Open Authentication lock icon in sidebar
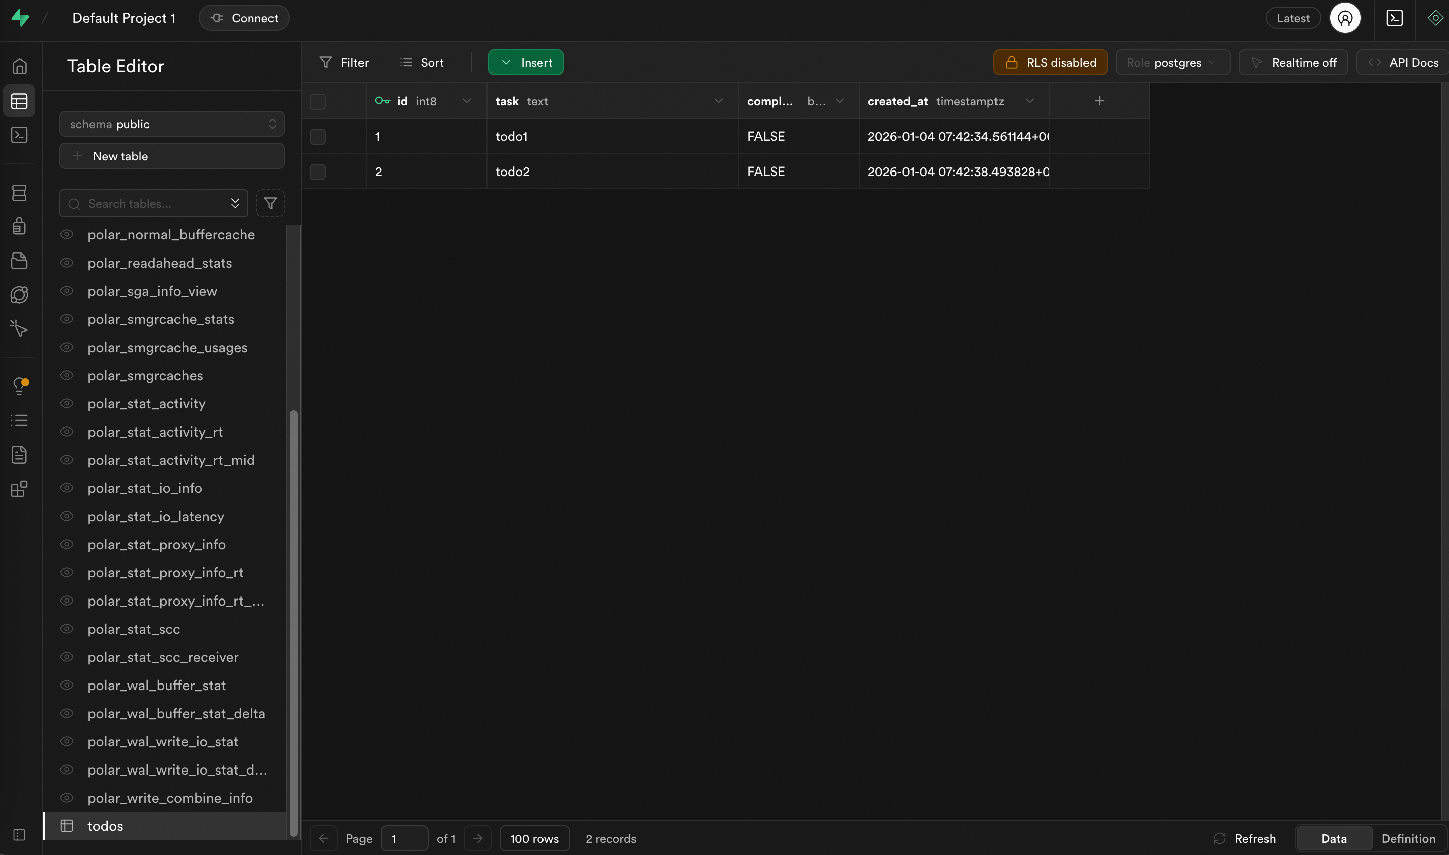Screen dimensions: 1449x855 click(x=19, y=226)
